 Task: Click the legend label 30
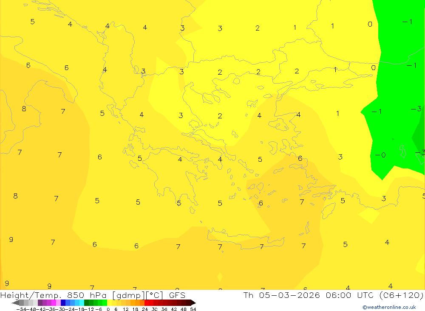point(155,309)
